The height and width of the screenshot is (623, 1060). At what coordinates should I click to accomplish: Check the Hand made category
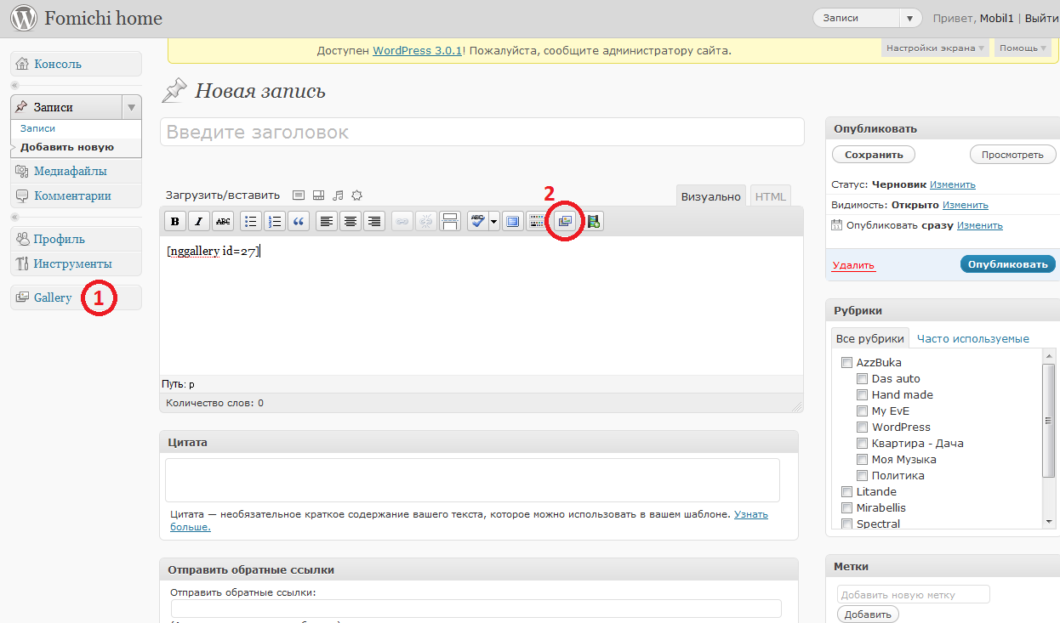click(863, 394)
